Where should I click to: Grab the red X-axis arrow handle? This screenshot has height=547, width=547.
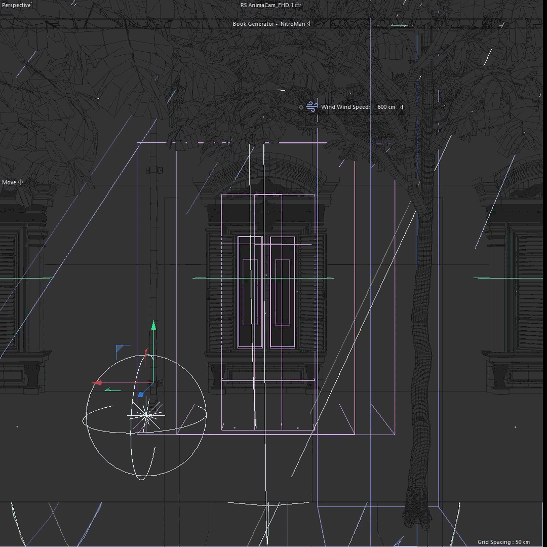point(97,383)
